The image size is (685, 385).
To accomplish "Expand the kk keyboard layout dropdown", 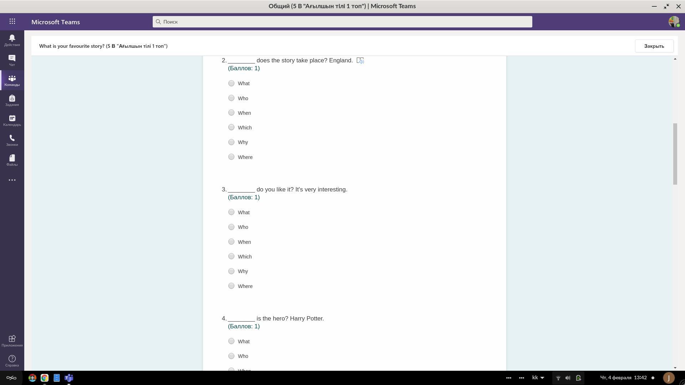I will click(x=538, y=378).
